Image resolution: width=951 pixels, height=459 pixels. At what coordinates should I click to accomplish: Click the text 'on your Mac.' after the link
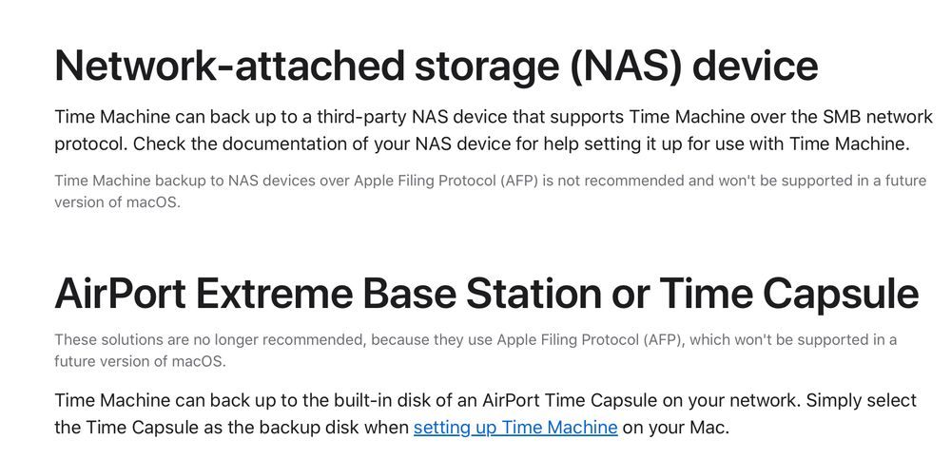675,428
